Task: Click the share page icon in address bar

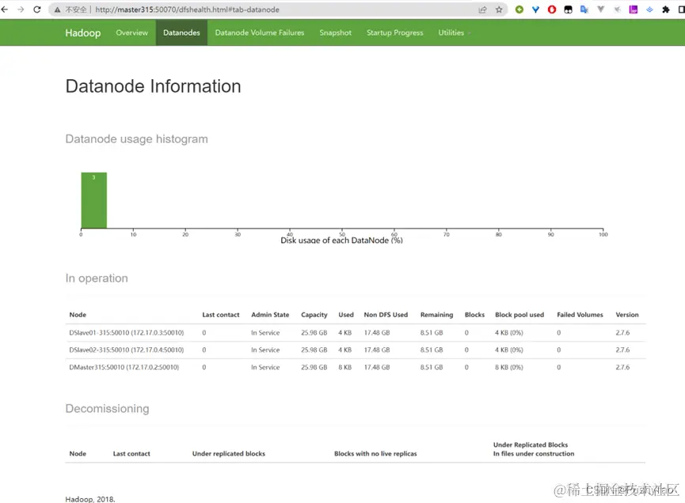Action: point(482,9)
